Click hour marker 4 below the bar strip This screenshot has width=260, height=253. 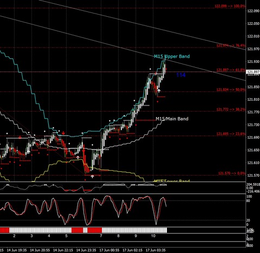(49, 236)
